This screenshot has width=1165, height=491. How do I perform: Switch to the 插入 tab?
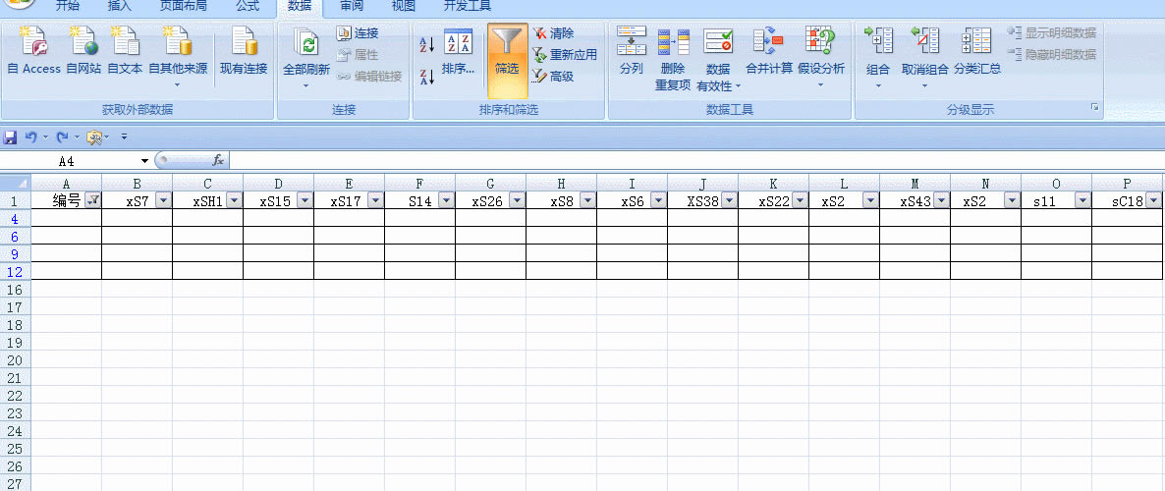point(120,7)
